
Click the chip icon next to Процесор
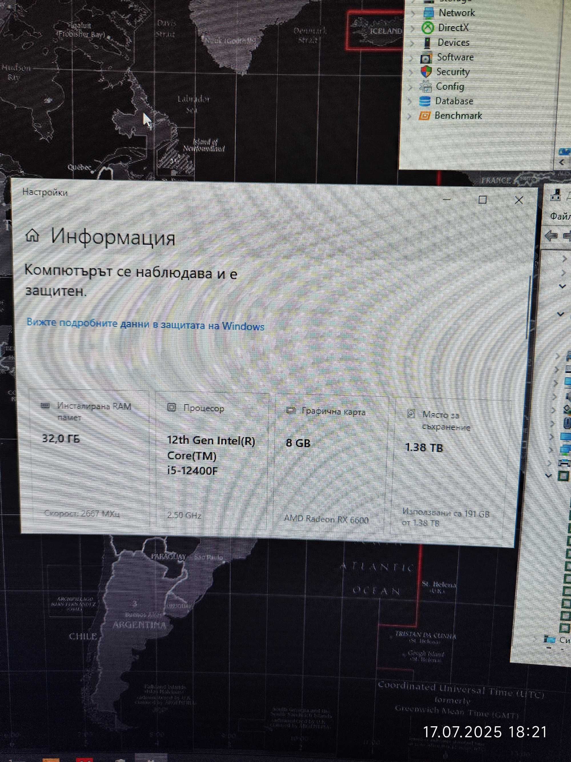pyautogui.click(x=171, y=407)
